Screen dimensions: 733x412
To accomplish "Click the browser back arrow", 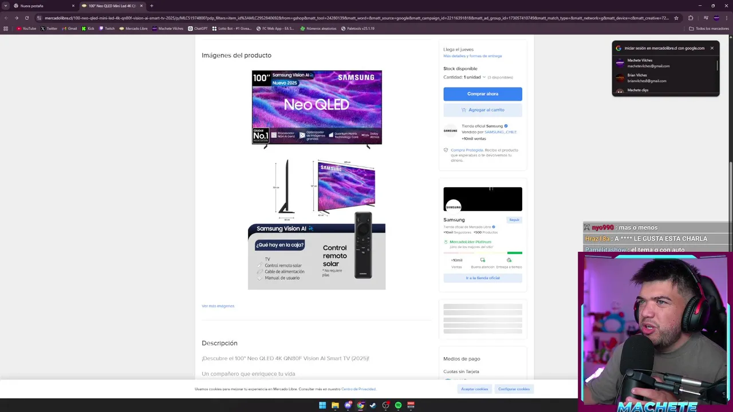I will coord(6,18).
